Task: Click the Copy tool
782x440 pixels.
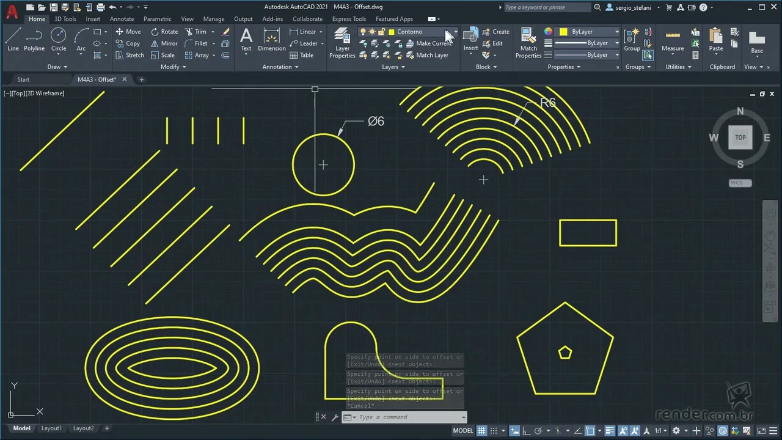Action: [128, 43]
